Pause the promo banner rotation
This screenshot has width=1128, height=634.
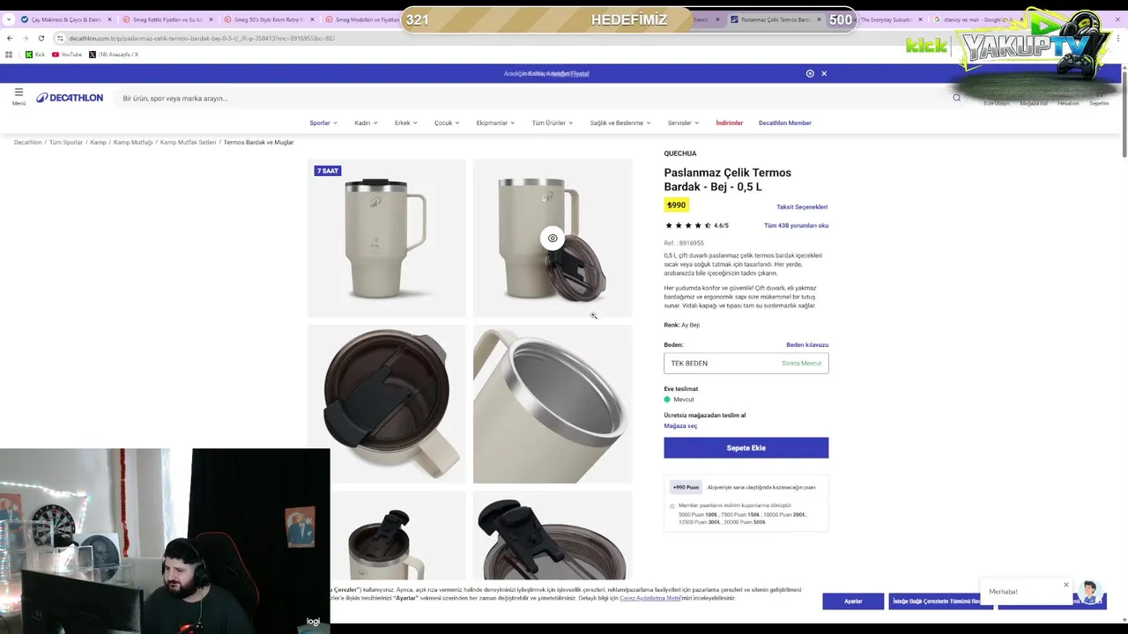[810, 73]
